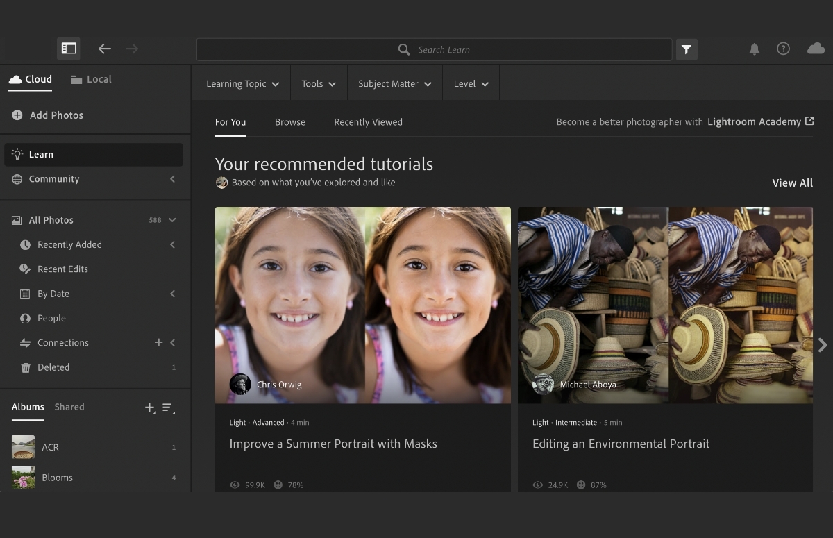This screenshot has height=538, width=833.
Task: Open cloud sync status icon
Action: (816, 49)
